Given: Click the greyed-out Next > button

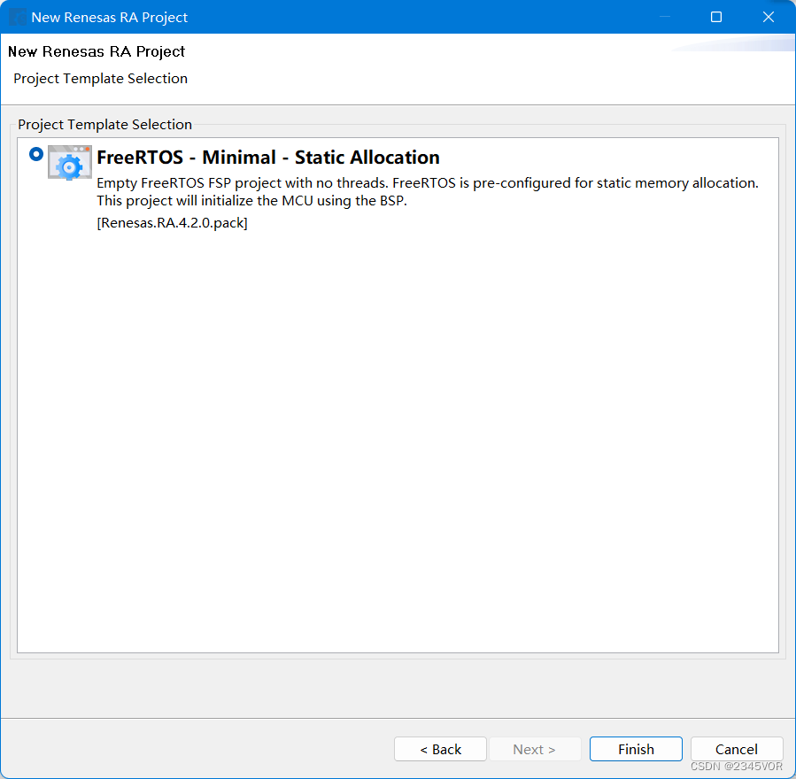Looking at the screenshot, I should [535, 749].
